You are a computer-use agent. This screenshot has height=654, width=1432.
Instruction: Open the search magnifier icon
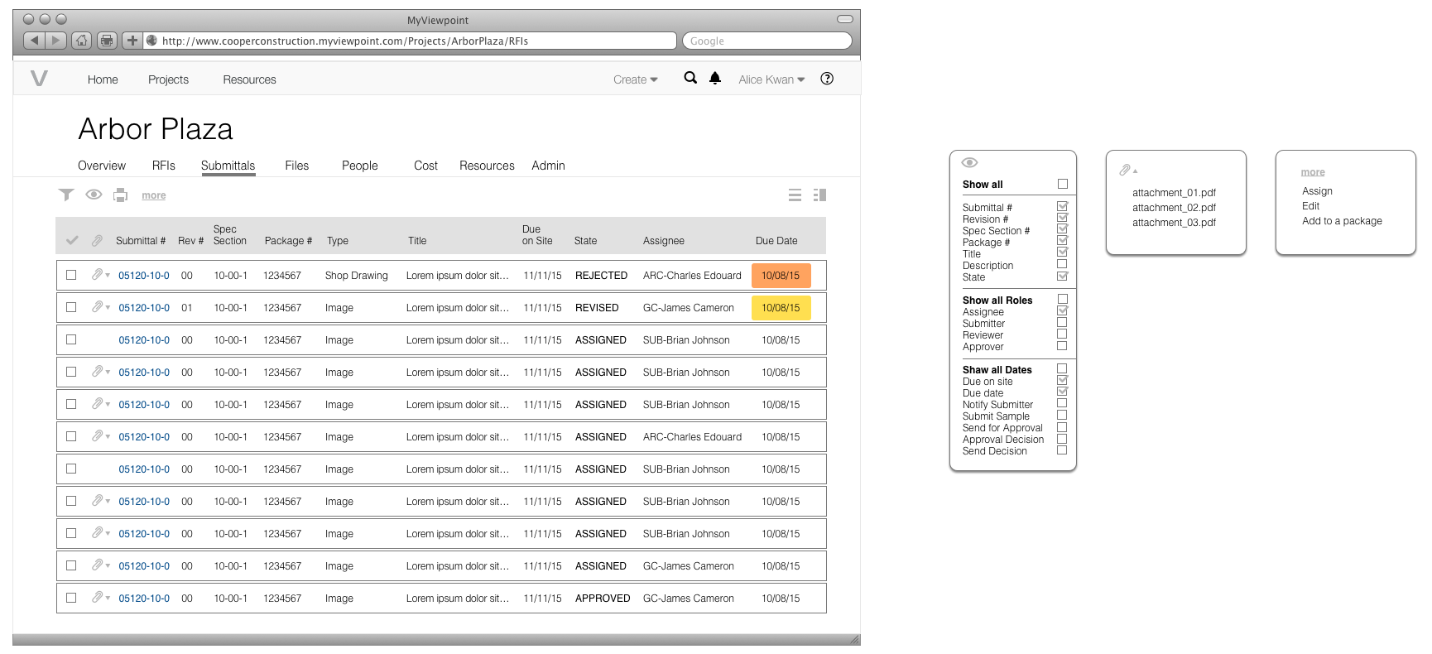(690, 78)
